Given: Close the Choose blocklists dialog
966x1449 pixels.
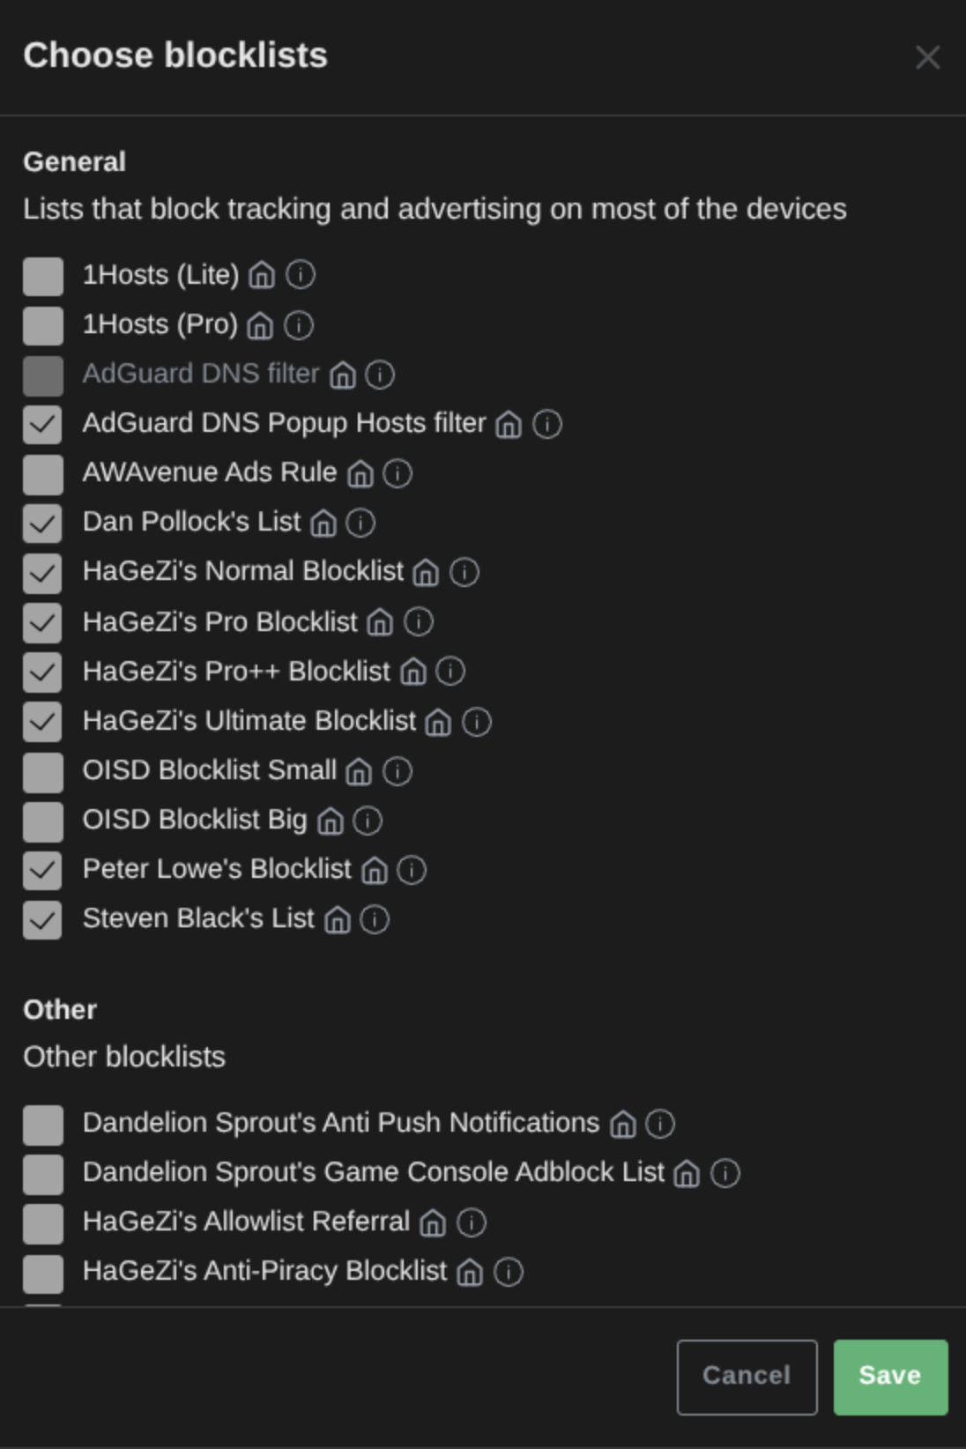Looking at the screenshot, I should (x=929, y=58).
